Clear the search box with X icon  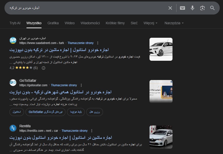pos(170,8)
